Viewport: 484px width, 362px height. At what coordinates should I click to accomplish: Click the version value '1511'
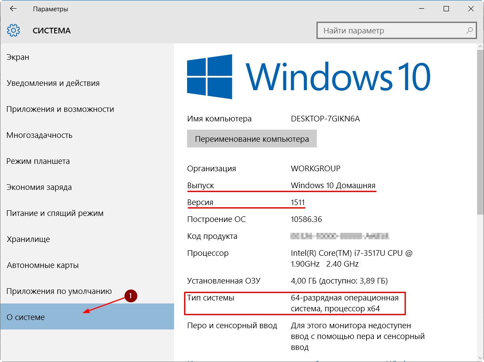(x=297, y=202)
